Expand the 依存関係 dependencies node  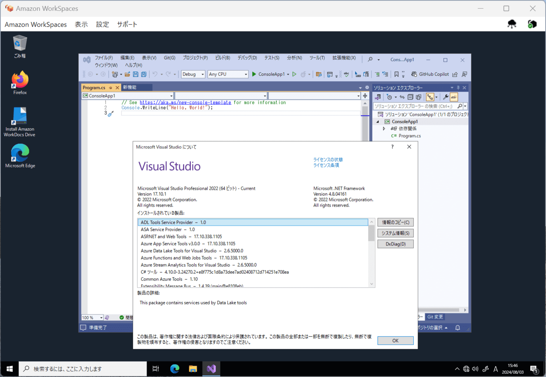(x=384, y=129)
